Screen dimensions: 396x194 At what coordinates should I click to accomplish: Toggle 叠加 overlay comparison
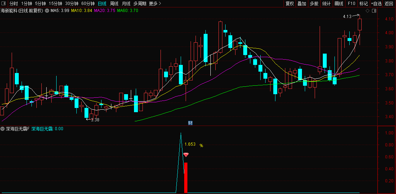[x=302, y=4]
